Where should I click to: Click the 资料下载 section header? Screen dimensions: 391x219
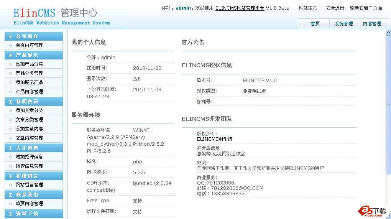[34, 214]
